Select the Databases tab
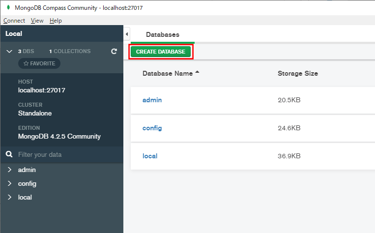The height and width of the screenshot is (233, 375). click(x=163, y=35)
